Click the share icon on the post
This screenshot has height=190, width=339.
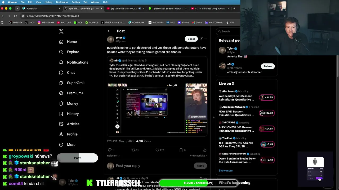[x=205, y=150]
